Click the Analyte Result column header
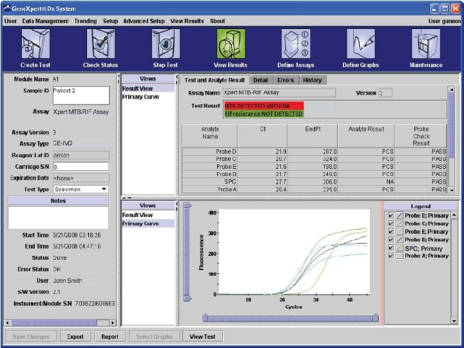The height and width of the screenshot is (348, 464). coord(366,136)
